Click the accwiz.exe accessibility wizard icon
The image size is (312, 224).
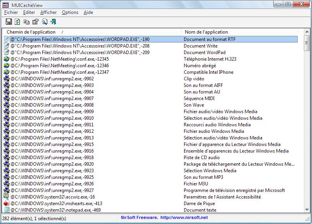[6, 197]
